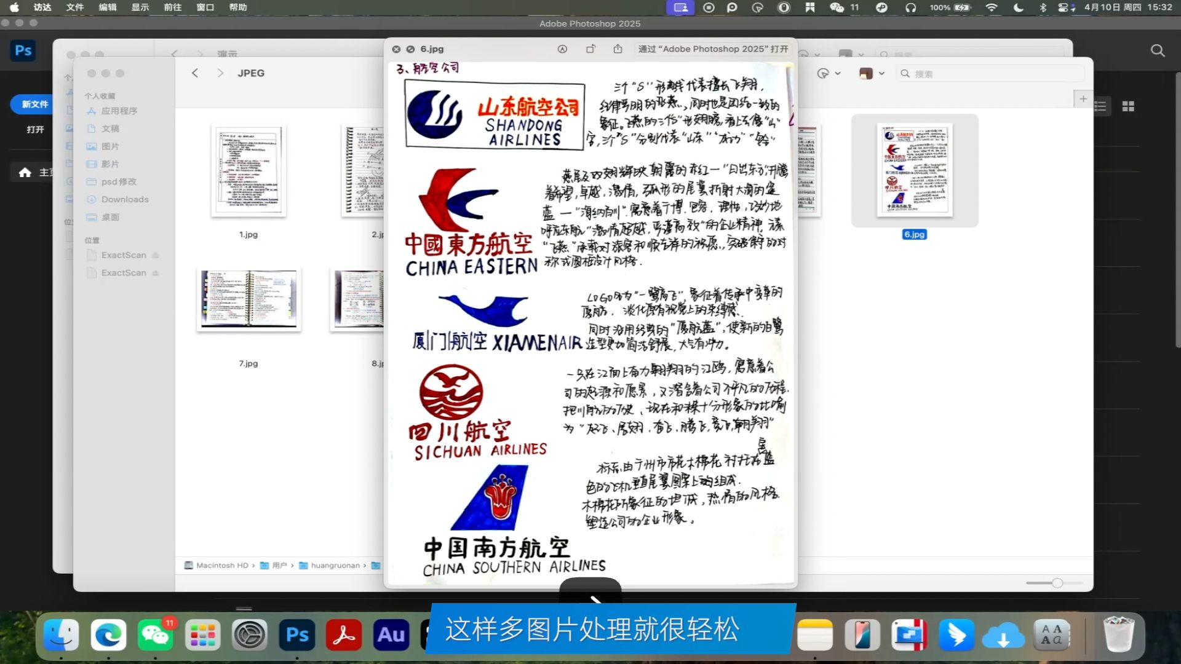Open the 文件 menu
1181x664 pixels.
click(x=75, y=7)
